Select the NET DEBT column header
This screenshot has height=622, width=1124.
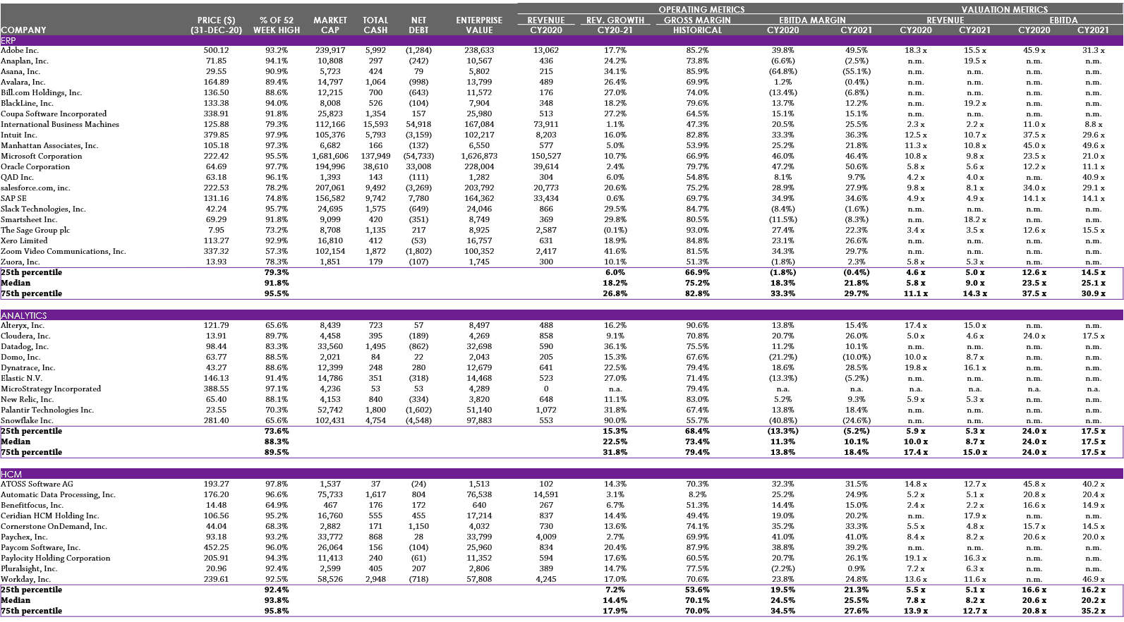[418, 25]
